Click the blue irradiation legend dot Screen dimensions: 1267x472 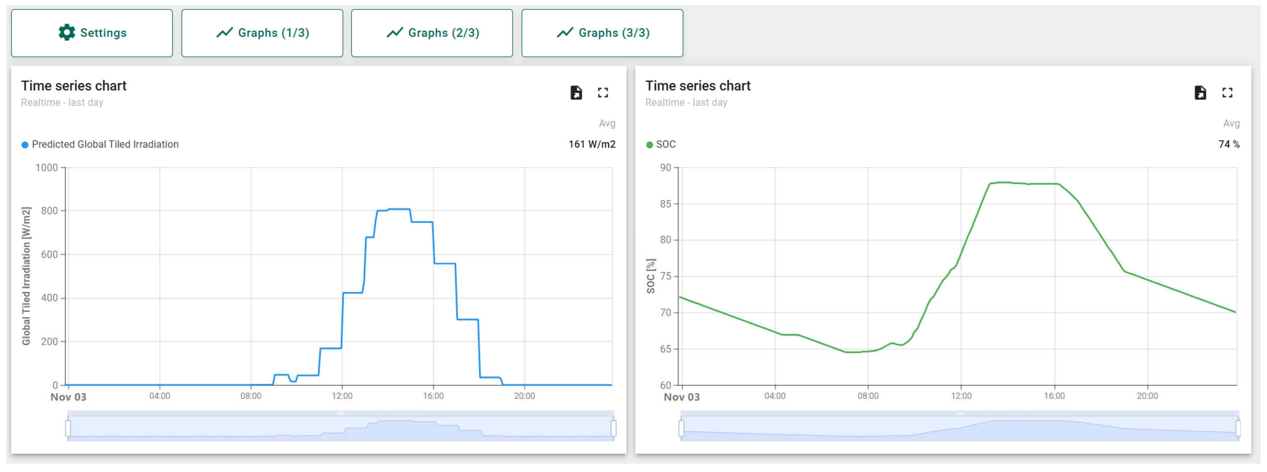[x=25, y=145]
